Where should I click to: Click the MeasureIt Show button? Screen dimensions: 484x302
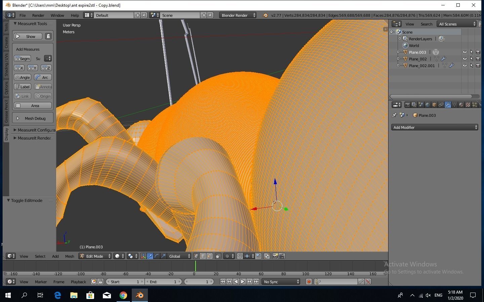[28, 36]
